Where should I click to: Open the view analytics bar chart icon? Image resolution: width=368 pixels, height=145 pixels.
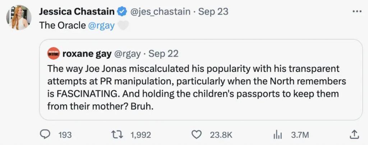(277, 135)
